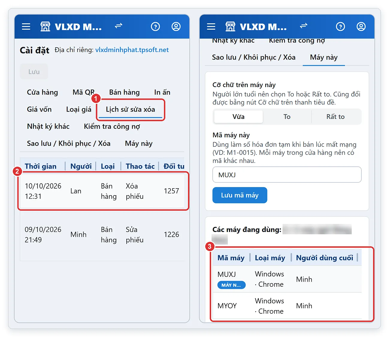389x337 pixels.
Task: Click the Lưu button under Cài đặt
Action: click(x=34, y=72)
